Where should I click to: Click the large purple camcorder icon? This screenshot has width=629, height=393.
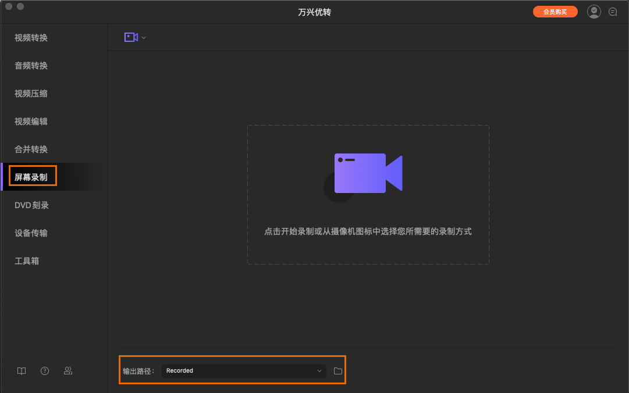(x=368, y=173)
